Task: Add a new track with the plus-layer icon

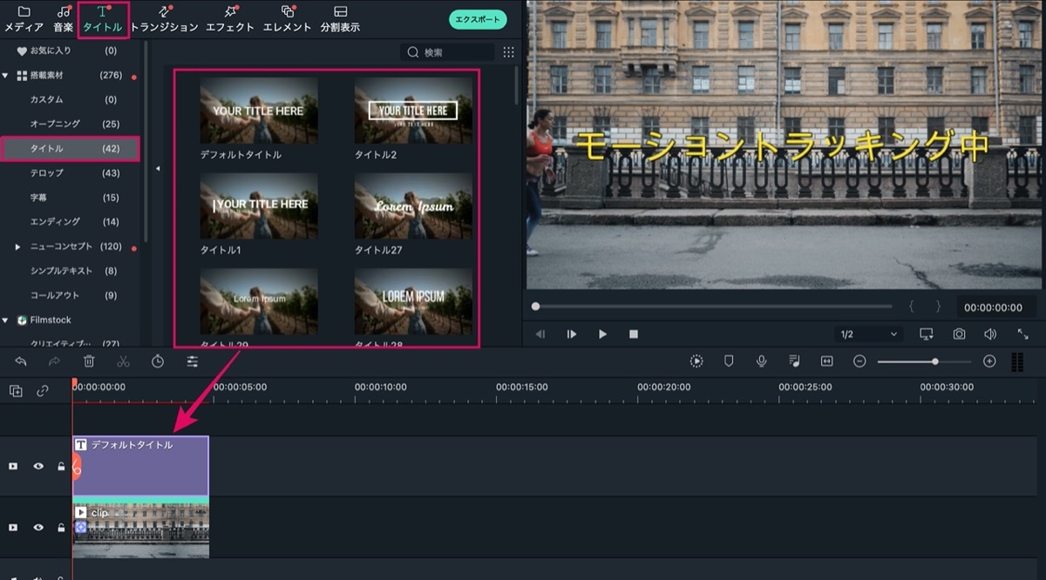Action: [16, 391]
